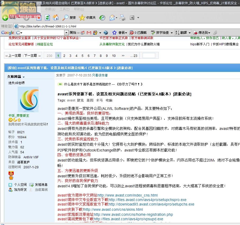
Task: Click the messenger X icon in toolbar
Action: coord(132,18)
